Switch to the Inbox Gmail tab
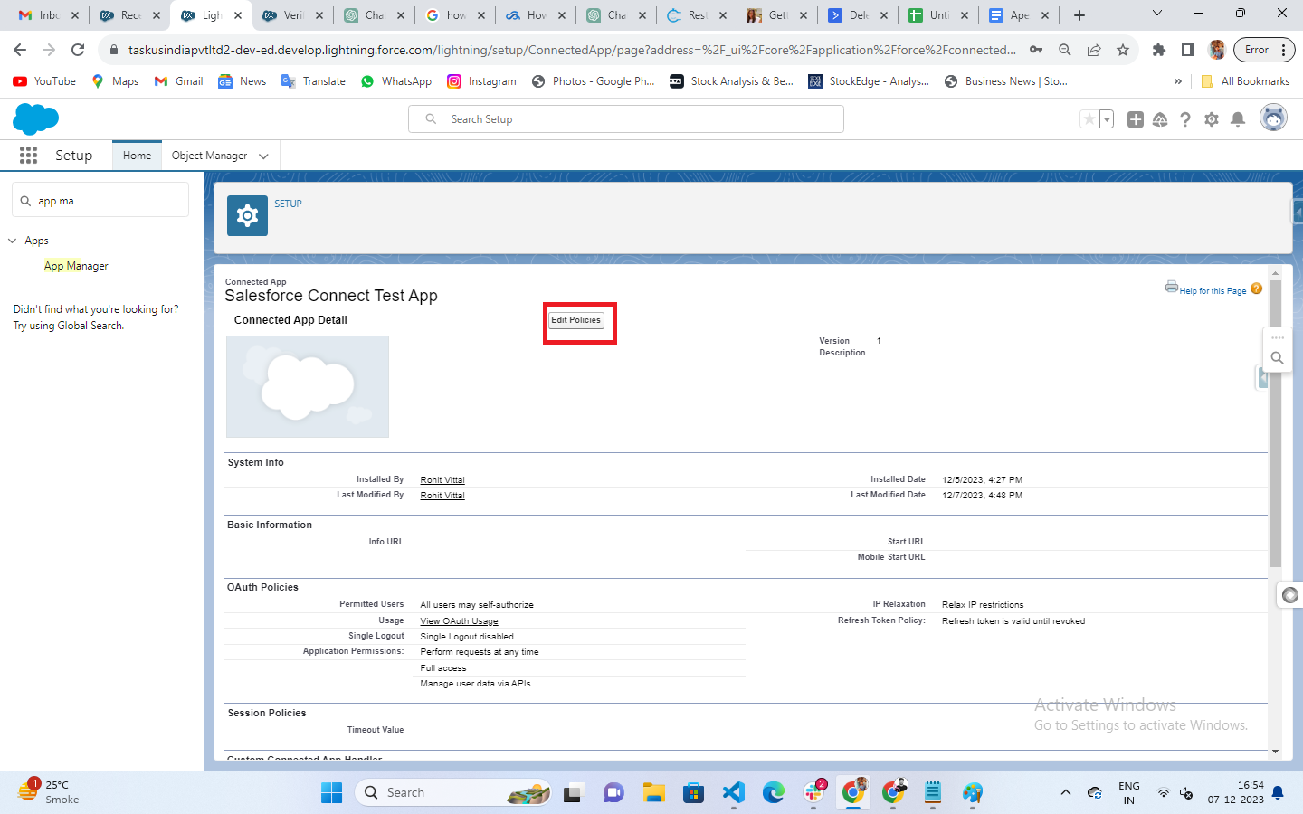The image size is (1303, 814). 49,15
